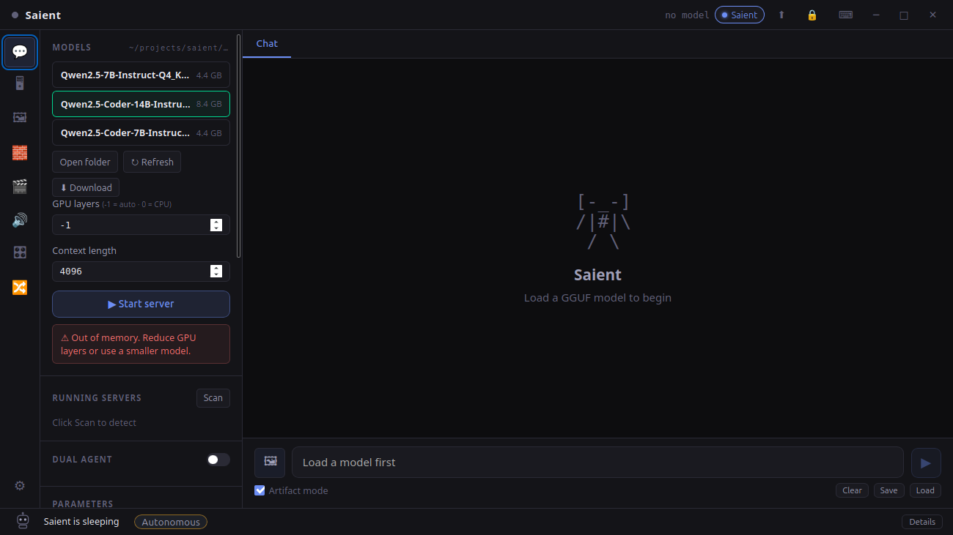The width and height of the screenshot is (953, 535).
Task: Click the chat message input box
Action: tap(597, 463)
